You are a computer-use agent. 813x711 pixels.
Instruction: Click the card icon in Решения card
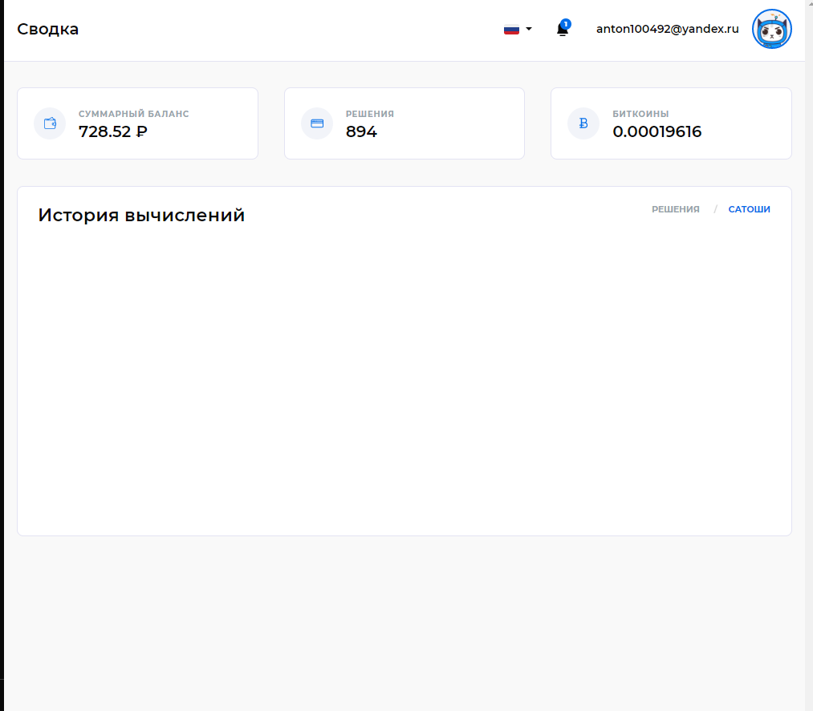tap(317, 123)
